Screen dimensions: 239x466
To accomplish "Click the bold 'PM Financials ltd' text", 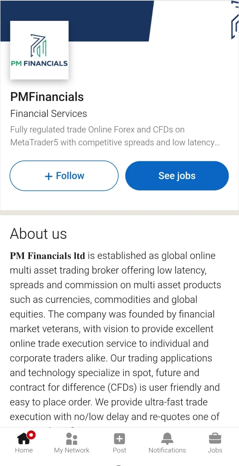I will [x=47, y=256].
